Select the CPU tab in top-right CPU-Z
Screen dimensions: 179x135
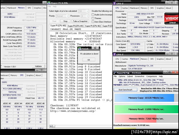tap(117, 8)
